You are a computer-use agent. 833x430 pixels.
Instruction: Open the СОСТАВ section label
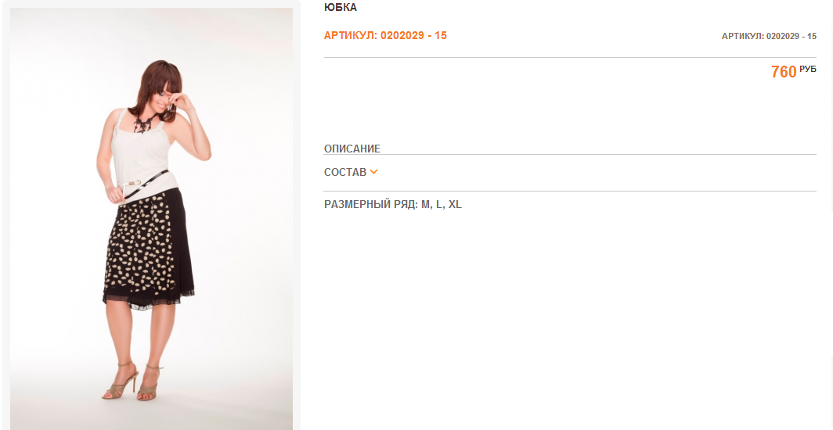coord(345,172)
